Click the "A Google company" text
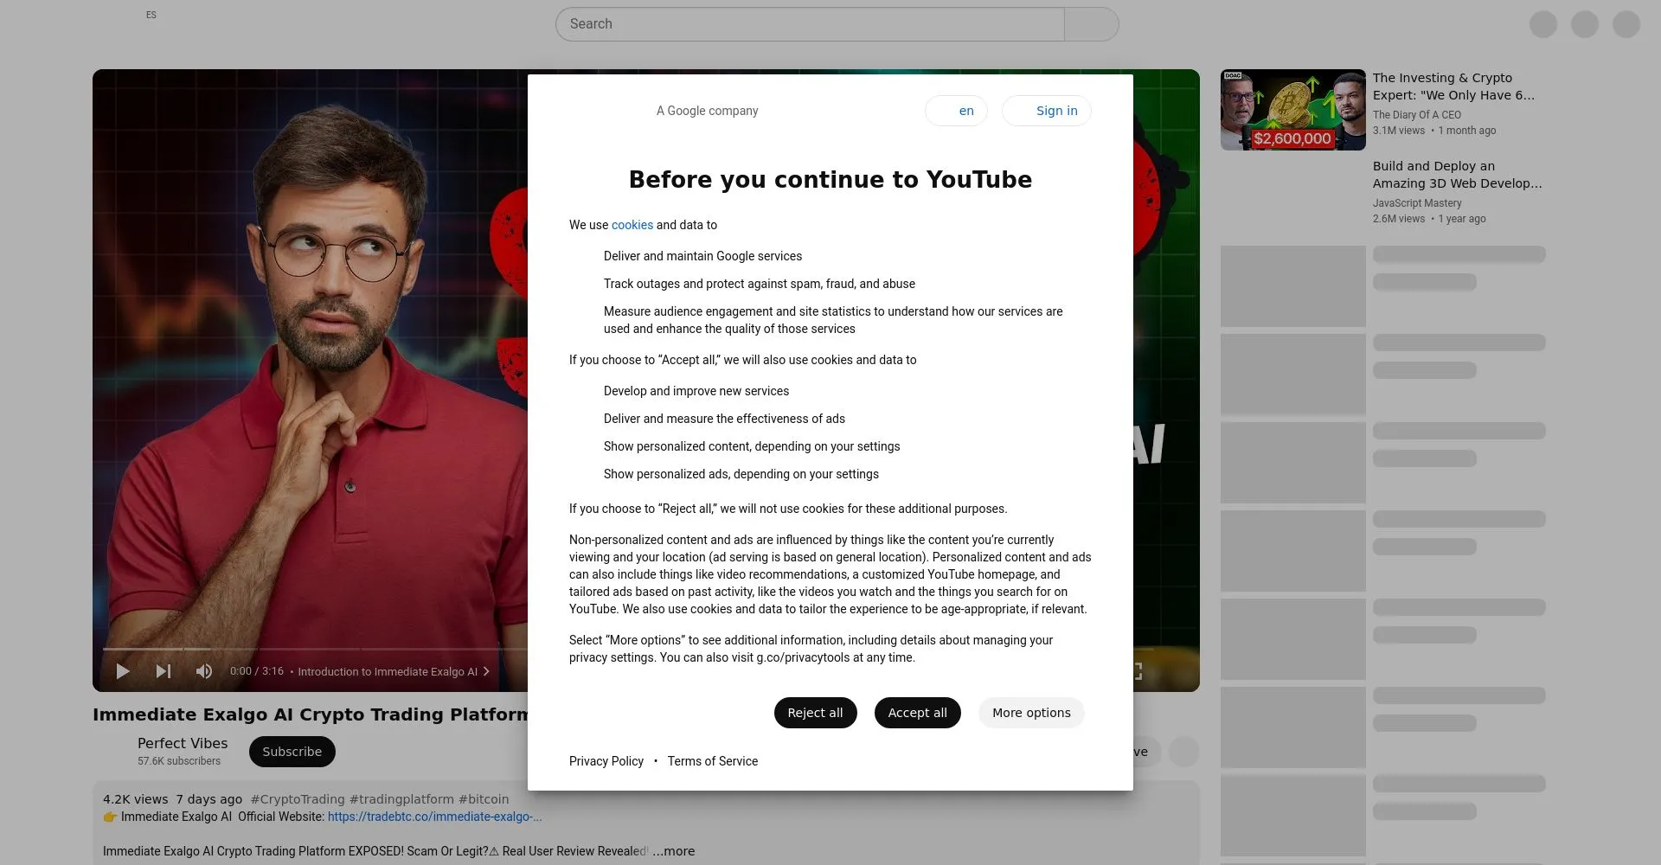This screenshot has width=1661, height=865. point(707,111)
